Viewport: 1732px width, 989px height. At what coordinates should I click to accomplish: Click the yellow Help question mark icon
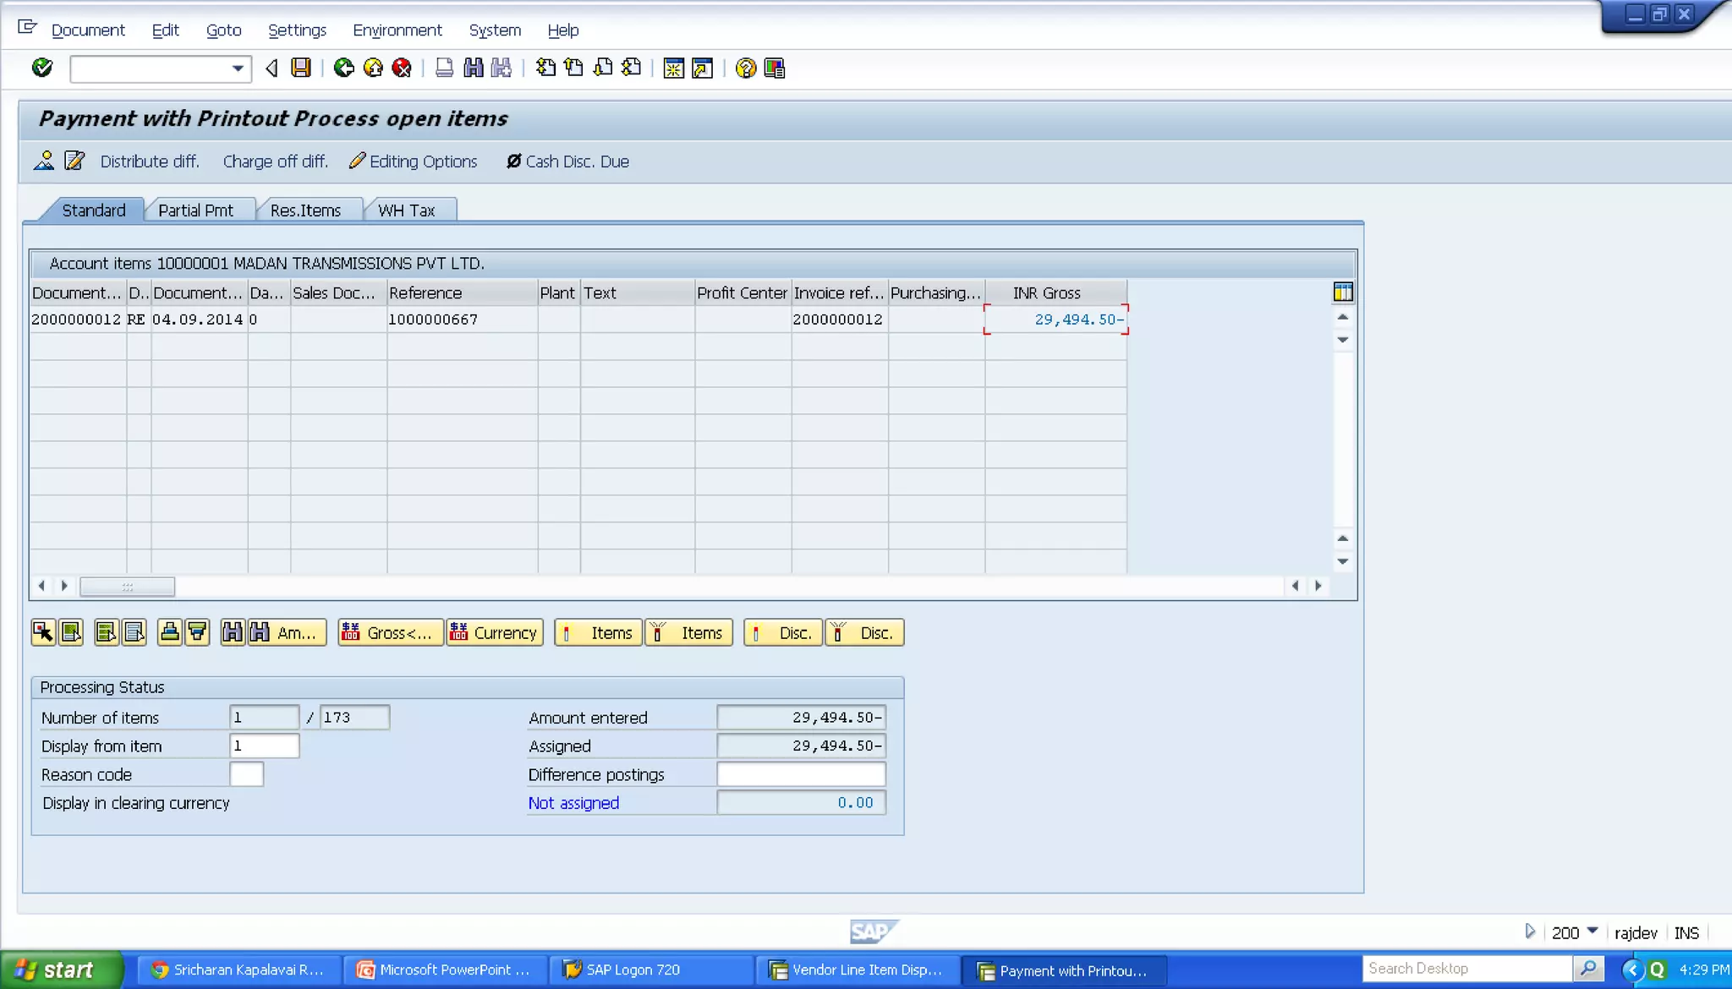tap(745, 68)
